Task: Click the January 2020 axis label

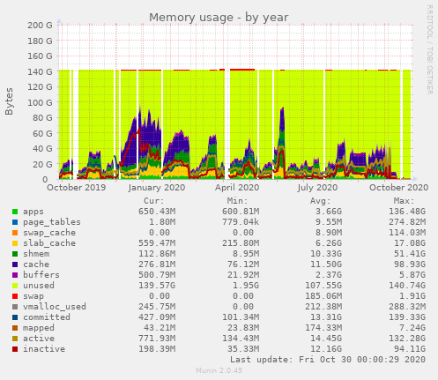Action: point(157,188)
